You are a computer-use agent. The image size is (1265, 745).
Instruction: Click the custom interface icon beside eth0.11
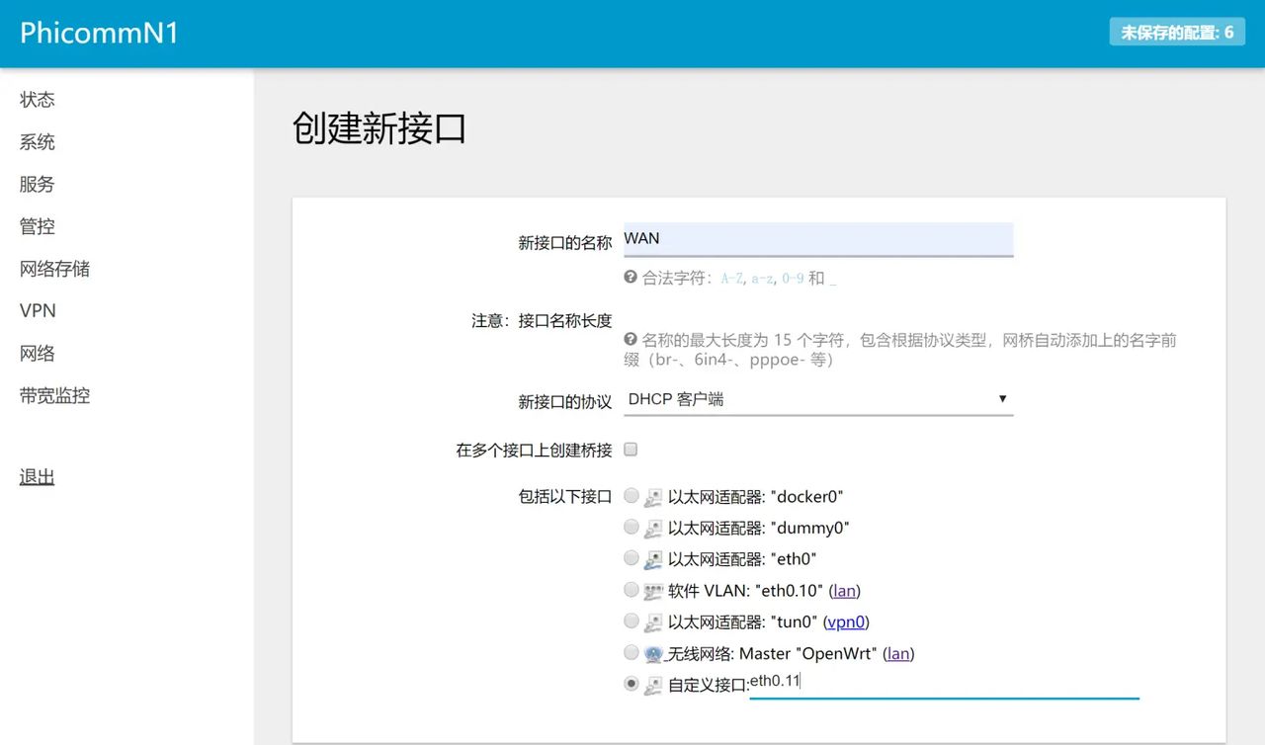point(653,683)
